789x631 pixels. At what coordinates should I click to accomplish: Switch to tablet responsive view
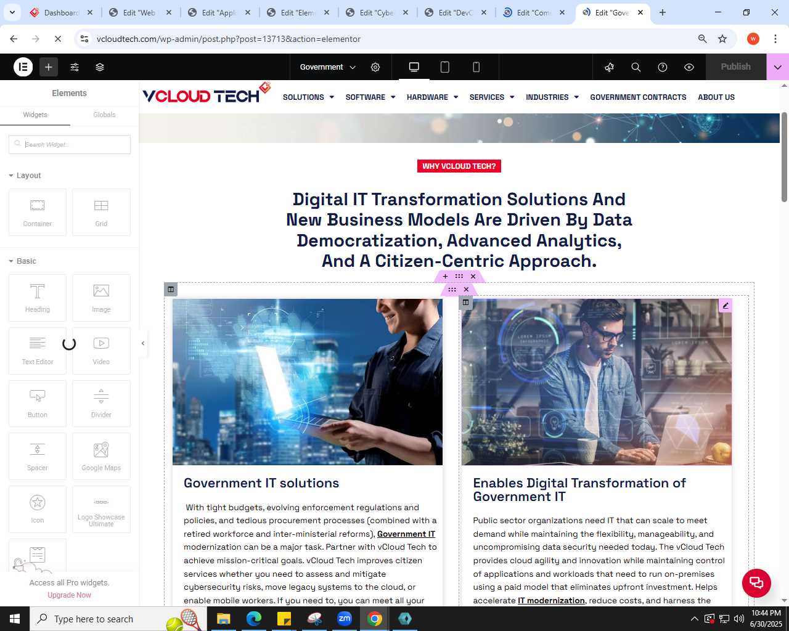click(x=445, y=67)
